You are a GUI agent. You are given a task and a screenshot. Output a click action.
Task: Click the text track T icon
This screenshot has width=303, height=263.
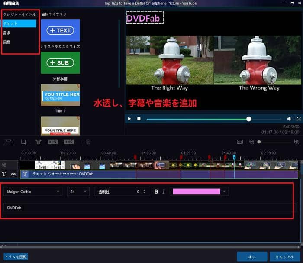click(x=4, y=174)
